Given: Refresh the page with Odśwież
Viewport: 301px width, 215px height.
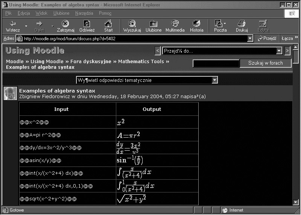Looking at the screenshot, I should click(x=87, y=26).
